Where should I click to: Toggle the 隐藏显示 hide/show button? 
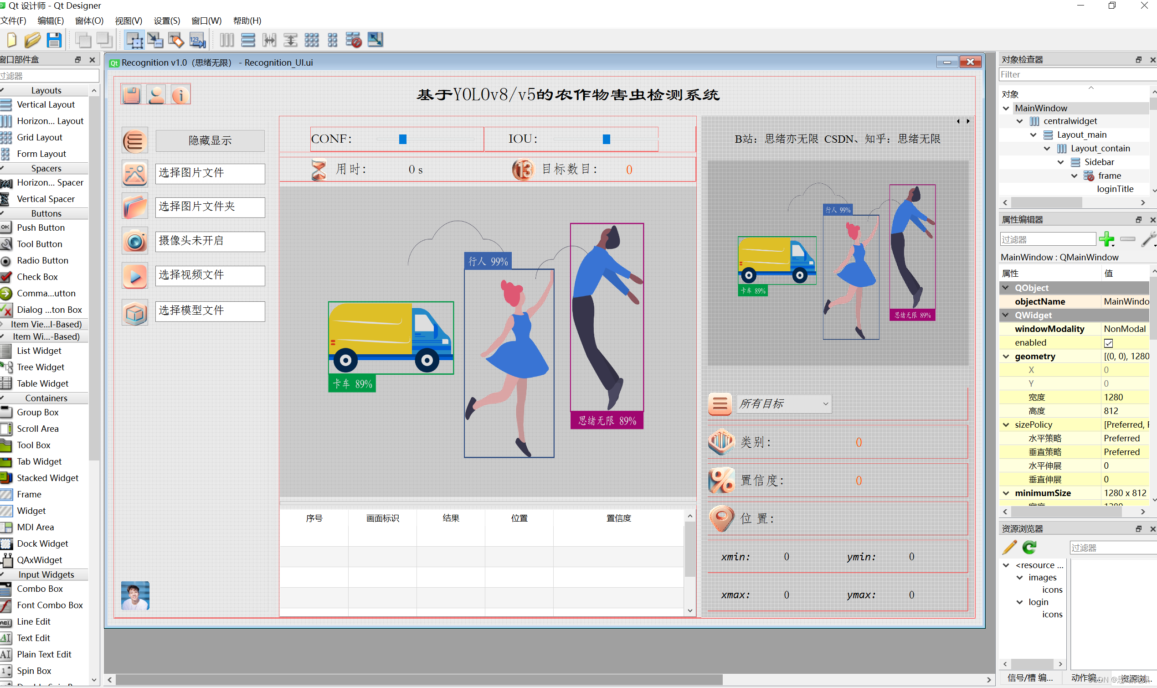[x=209, y=139]
